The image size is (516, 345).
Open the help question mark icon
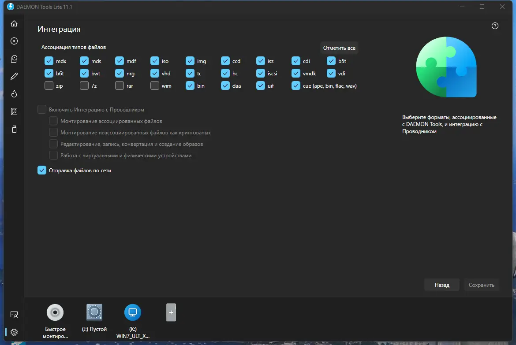point(494,26)
